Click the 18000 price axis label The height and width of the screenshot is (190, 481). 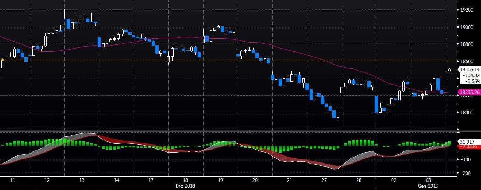point(467,112)
